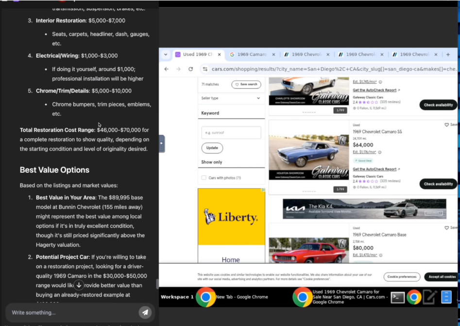Open the Chrome tab search chevron
The height and width of the screenshot is (326, 460).
[x=166, y=54]
